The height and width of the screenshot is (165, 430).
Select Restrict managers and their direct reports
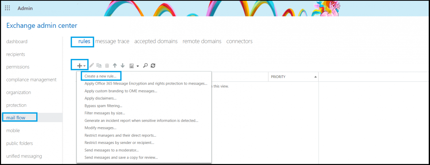pyautogui.click(x=120, y=135)
